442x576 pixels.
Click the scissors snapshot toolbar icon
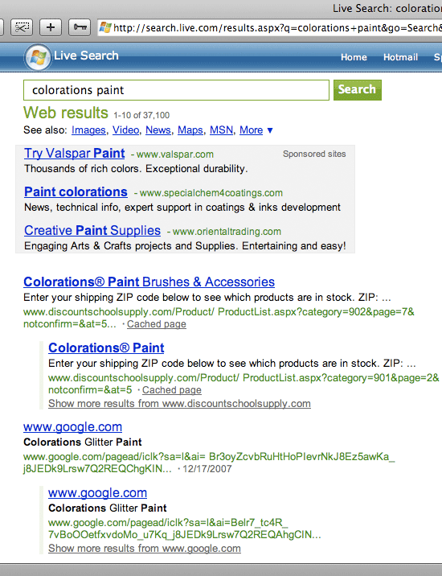[x=22, y=27]
